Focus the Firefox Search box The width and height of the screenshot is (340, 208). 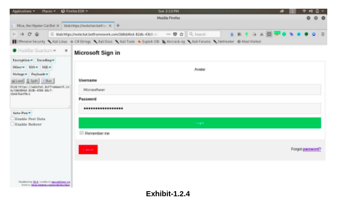pos(204,34)
